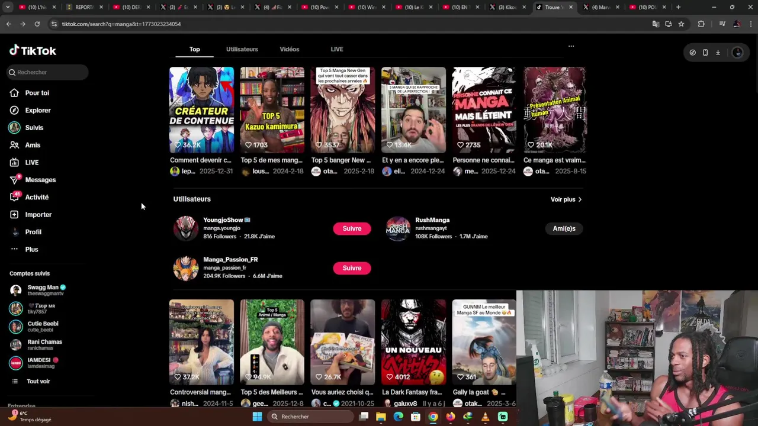758x426 pixels.
Task: Open Top 5 Kazuo Kamimura video
Action: coord(272,110)
